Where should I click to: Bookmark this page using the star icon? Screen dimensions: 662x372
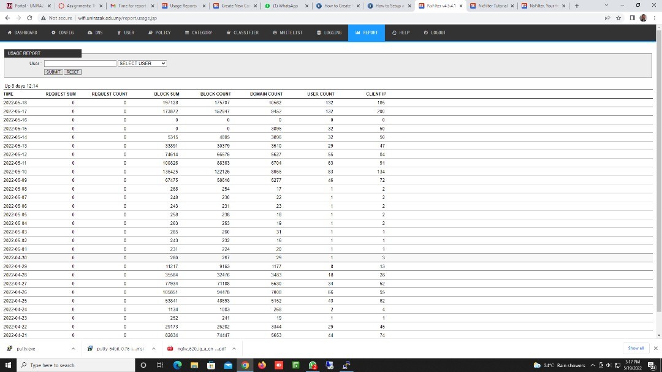tap(618, 18)
